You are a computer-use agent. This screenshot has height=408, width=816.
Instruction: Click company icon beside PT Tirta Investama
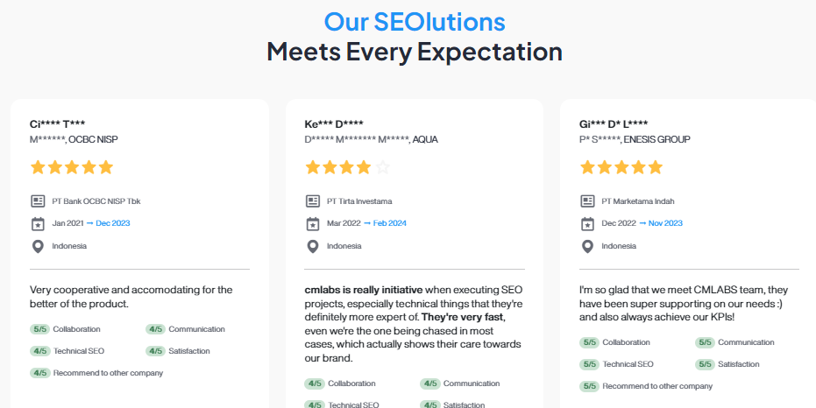click(313, 201)
